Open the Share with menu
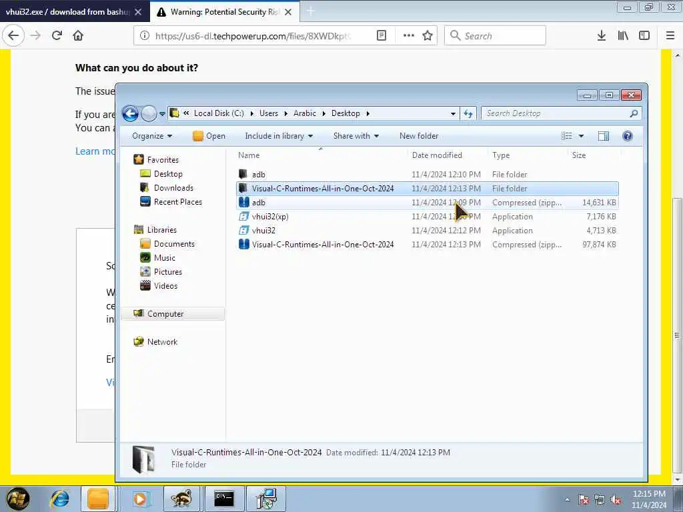683x512 pixels. click(x=356, y=136)
